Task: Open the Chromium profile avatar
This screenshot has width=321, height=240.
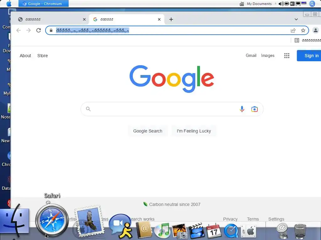Action: pyautogui.click(x=315, y=30)
